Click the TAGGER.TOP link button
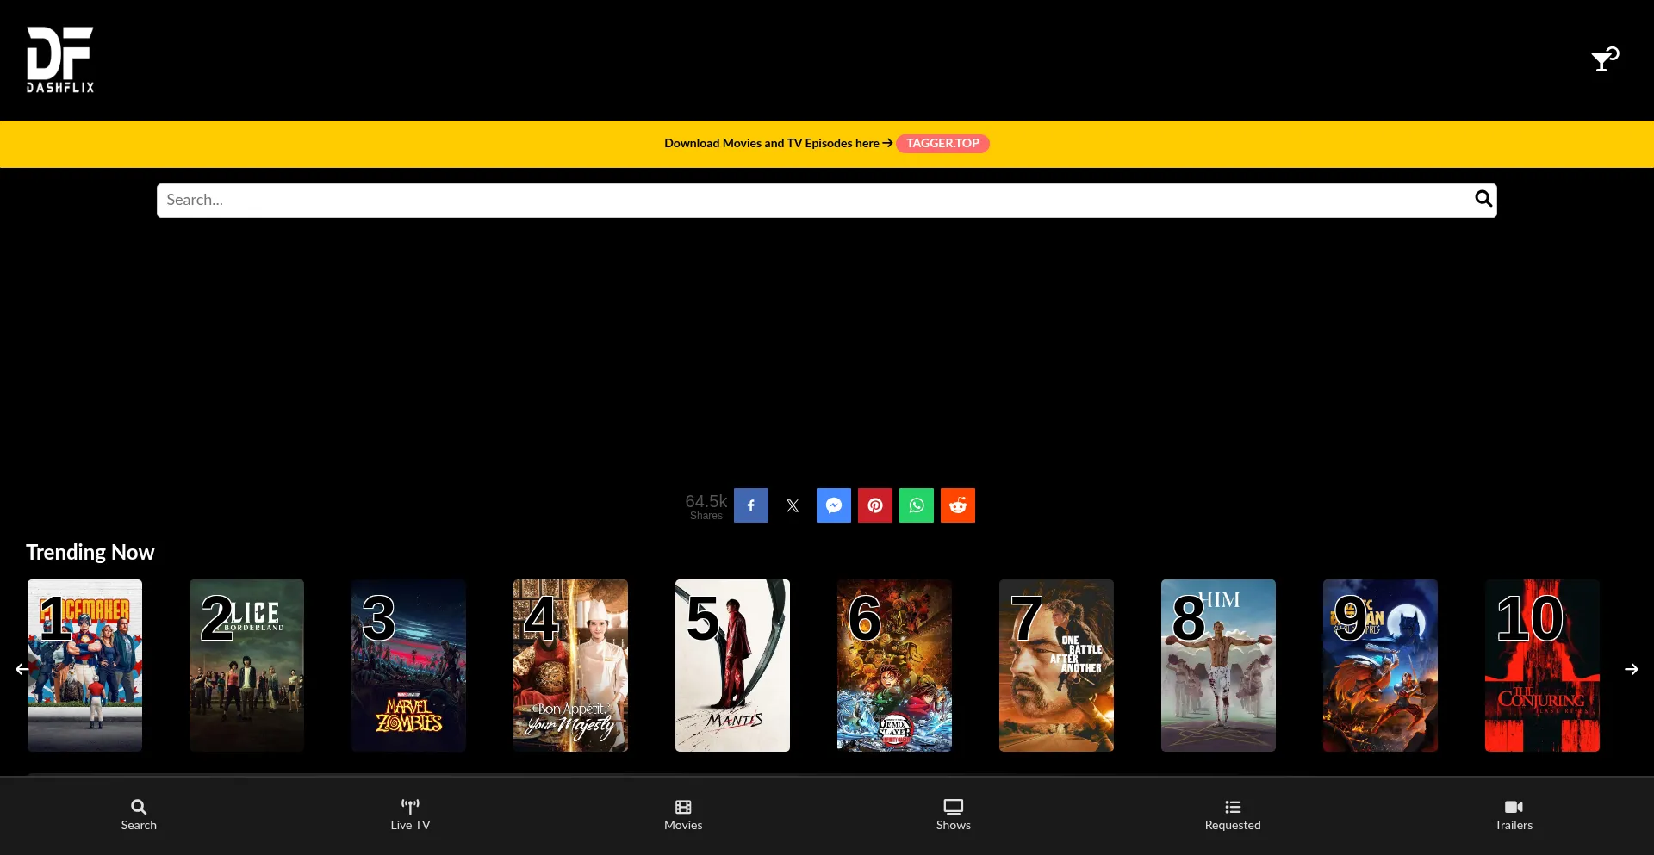 [x=942, y=144]
